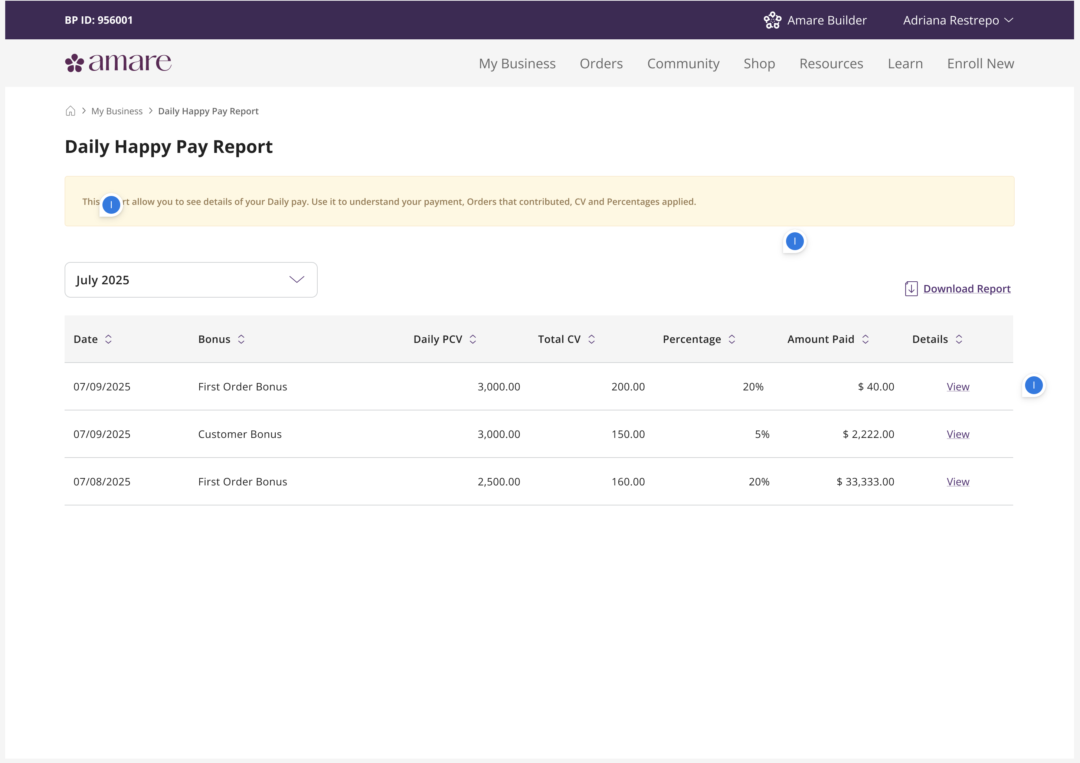
Task: Click the 150.00 Total CV cell
Action: point(628,434)
